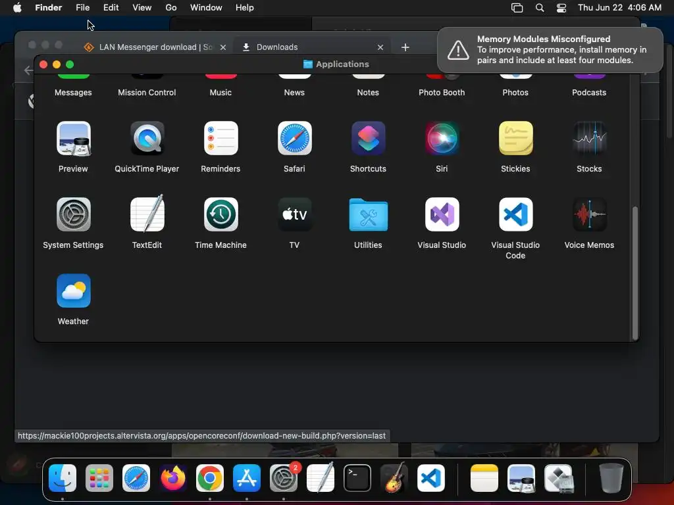Viewport: 674px width, 505px height.
Task: Click the date and time in menu bar
Action: click(619, 8)
